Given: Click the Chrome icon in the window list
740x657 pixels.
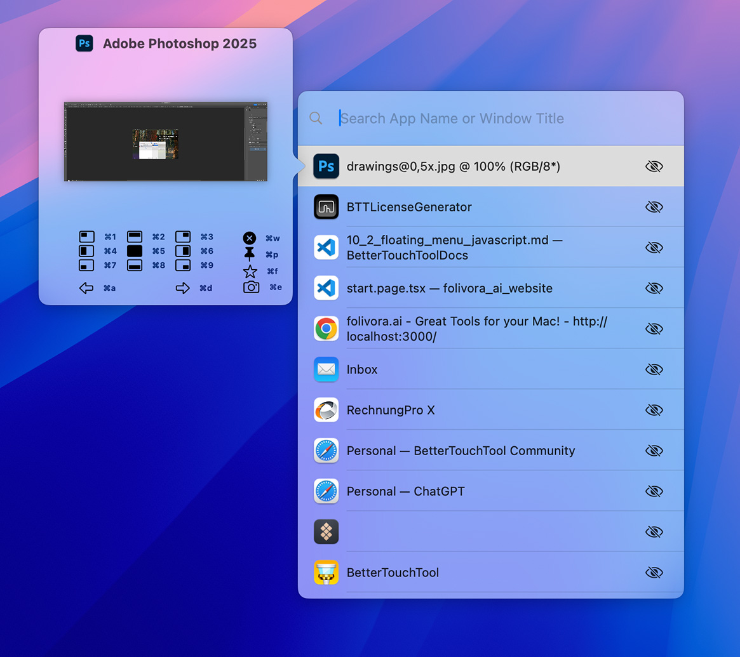Looking at the screenshot, I should point(326,329).
